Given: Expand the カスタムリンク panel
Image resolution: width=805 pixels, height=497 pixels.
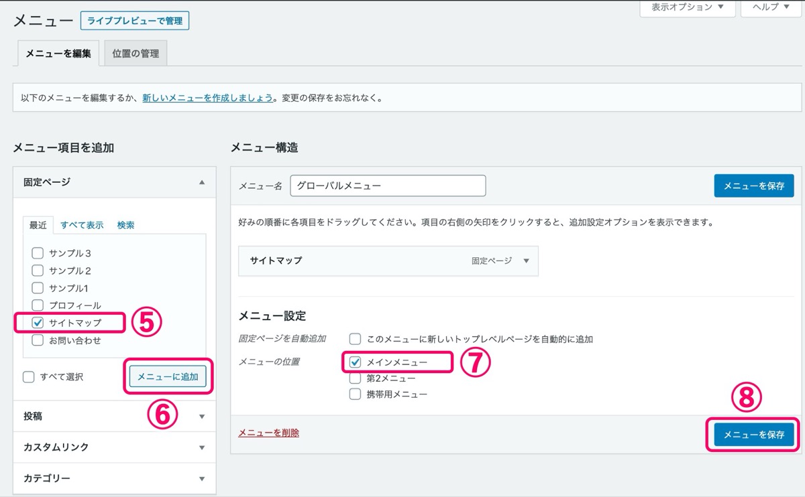Looking at the screenshot, I should pyautogui.click(x=115, y=447).
